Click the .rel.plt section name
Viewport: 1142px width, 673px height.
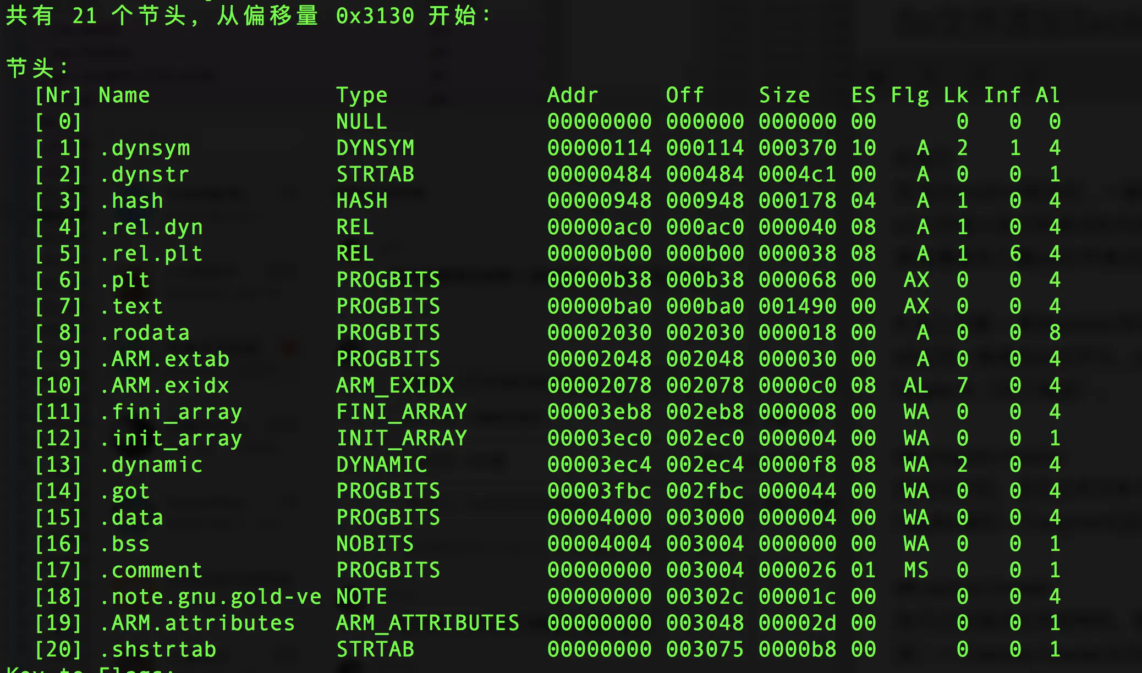point(151,253)
